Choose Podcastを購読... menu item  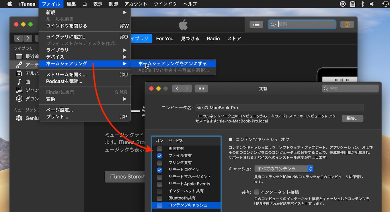tap(85, 81)
